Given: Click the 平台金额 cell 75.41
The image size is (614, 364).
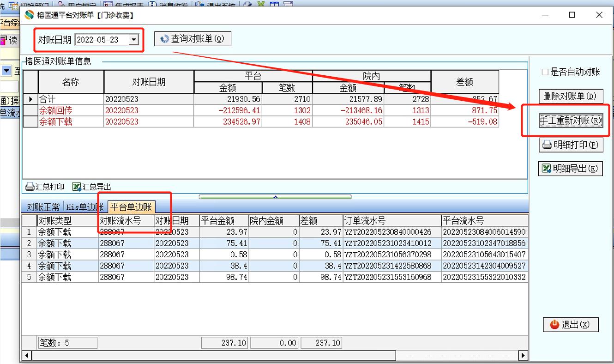Looking at the screenshot, I should click(x=224, y=243).
